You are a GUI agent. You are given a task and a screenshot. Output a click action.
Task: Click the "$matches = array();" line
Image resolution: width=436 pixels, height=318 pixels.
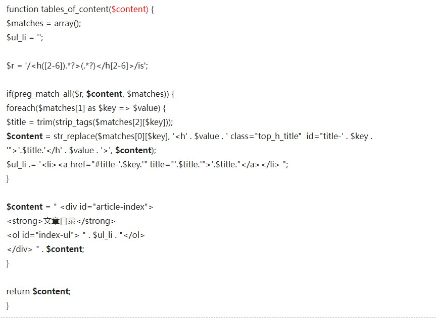click(x=43, y=23)
